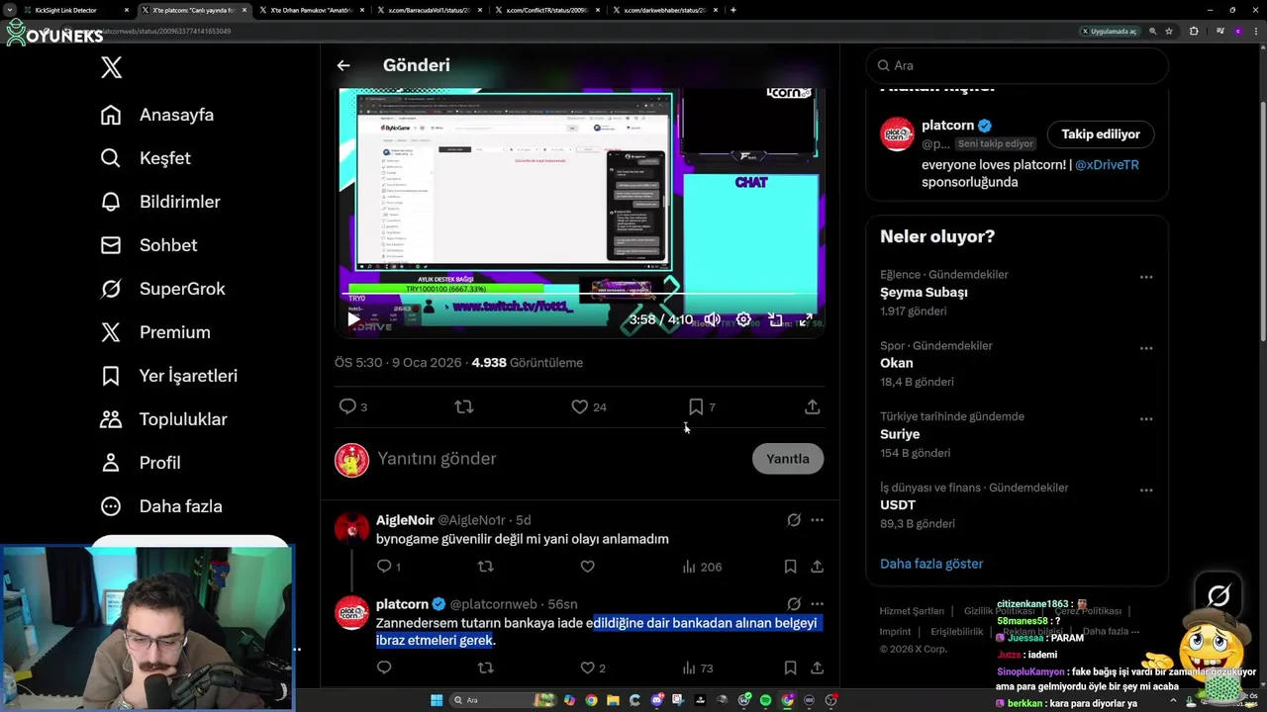Open Keşfet search page
The width and height of the screenshot is (1267, 712).
(146, 158)
